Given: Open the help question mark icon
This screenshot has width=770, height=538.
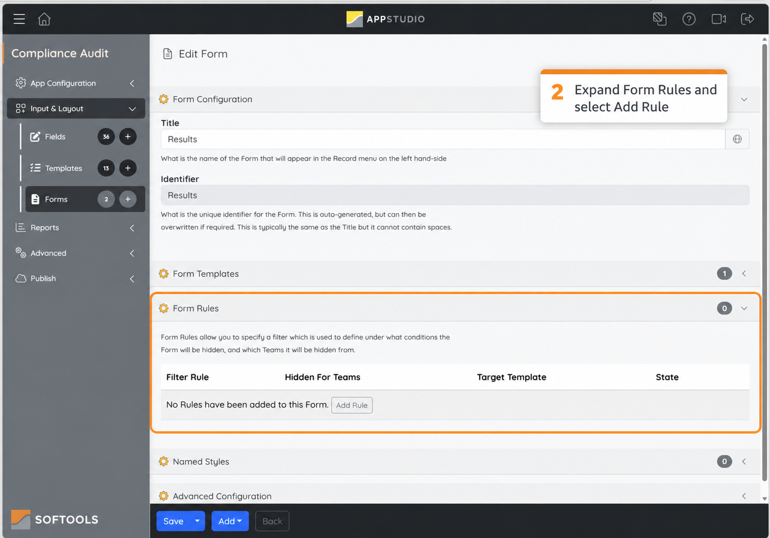Looking at the screenshot, I should pos(689,19).
